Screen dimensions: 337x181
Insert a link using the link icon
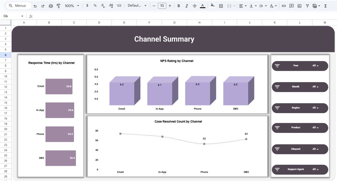tap(284, 5)
